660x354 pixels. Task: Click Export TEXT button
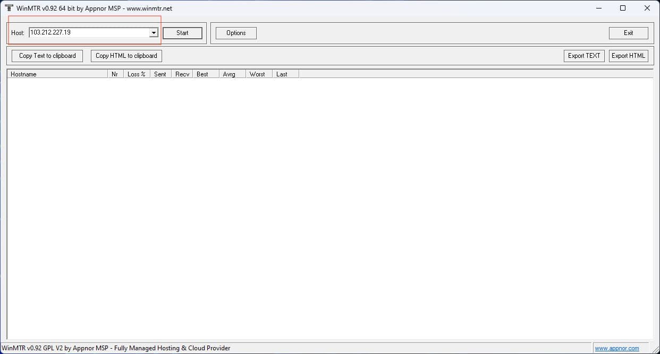[x=584, y=56]
